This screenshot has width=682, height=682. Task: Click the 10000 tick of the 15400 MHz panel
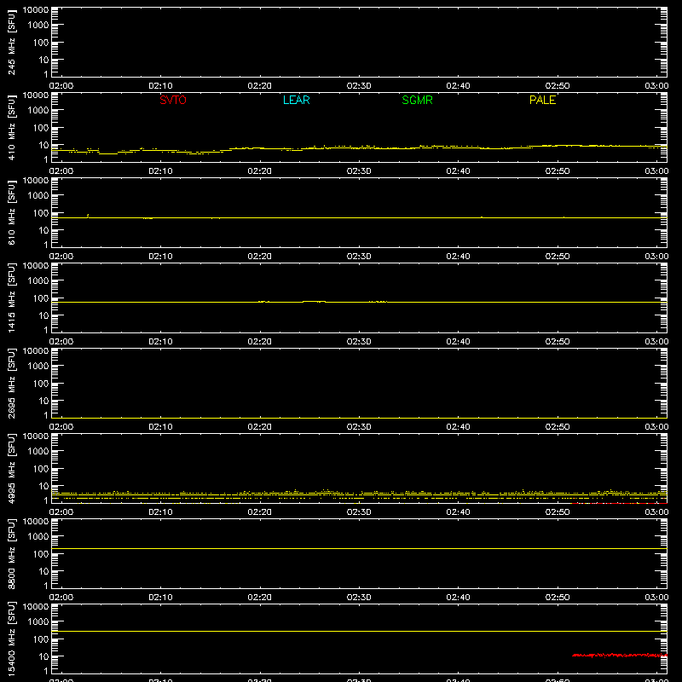click(x=36, y=607)
